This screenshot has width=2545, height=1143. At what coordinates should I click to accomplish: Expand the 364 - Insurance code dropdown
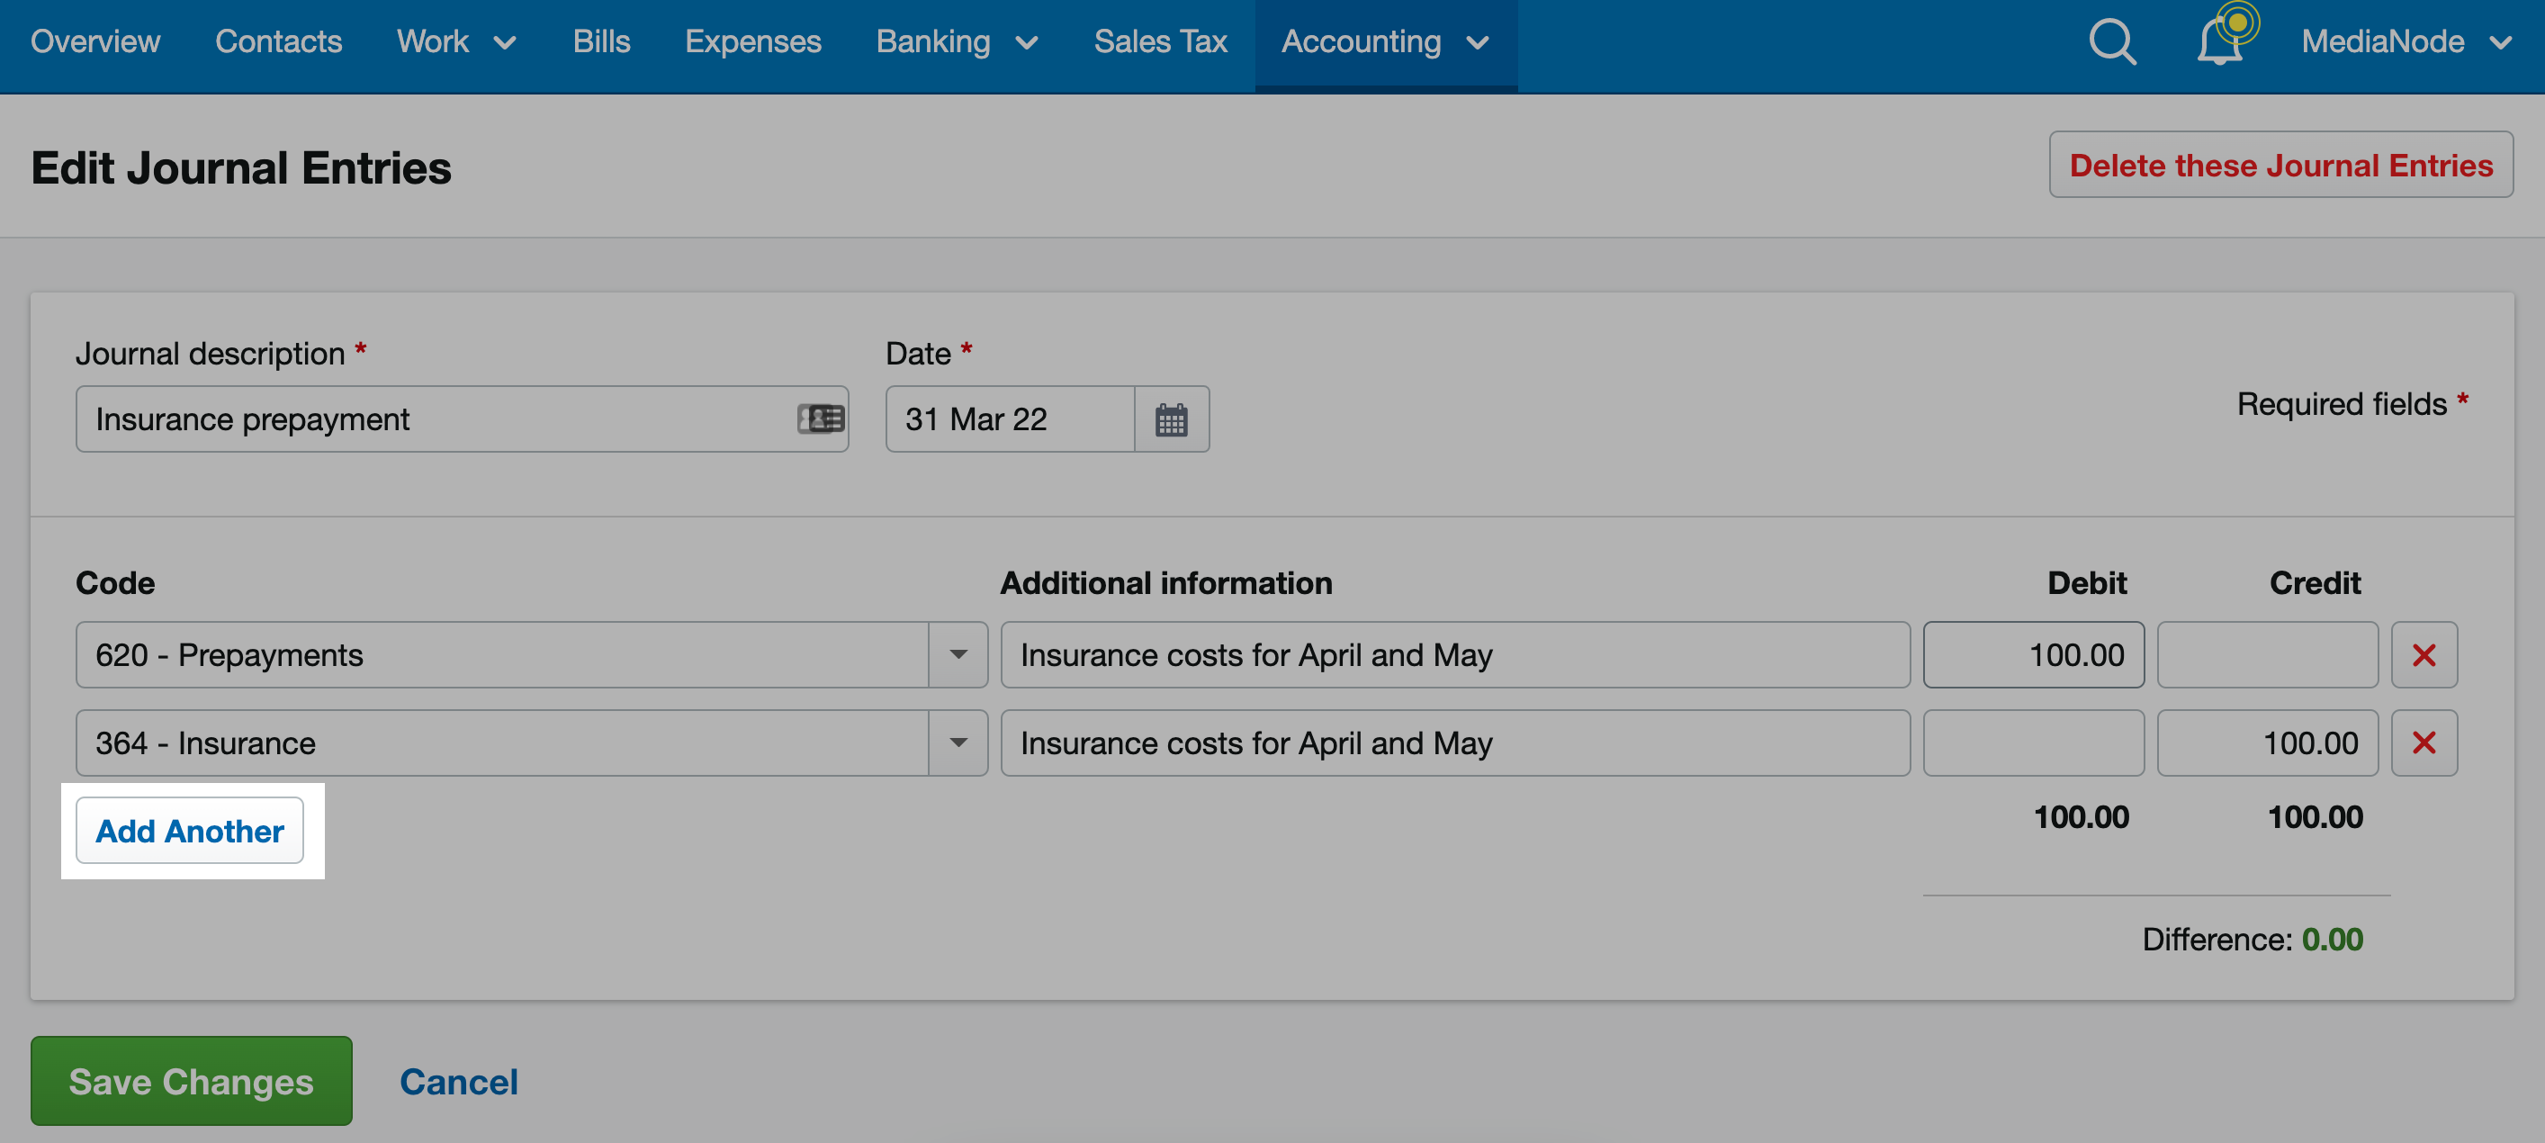(x=958, y=742)
